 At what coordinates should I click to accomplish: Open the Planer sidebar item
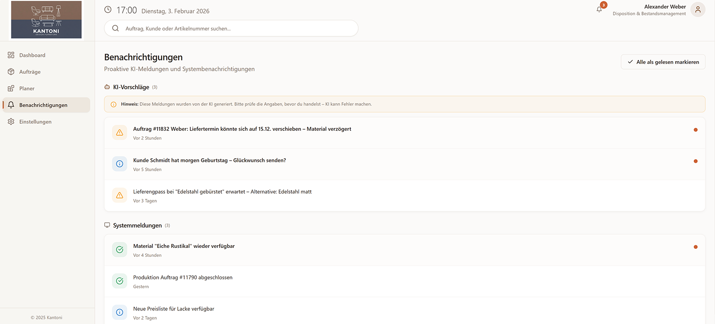(x=27, y=88)
